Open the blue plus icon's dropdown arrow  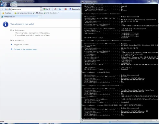(62, 9)
